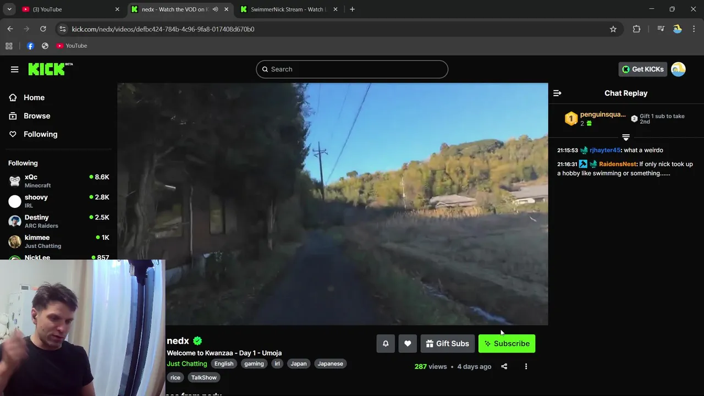Open the globe bookmark icon
Viewport: 704px width, 396px height.
point(45,46)
